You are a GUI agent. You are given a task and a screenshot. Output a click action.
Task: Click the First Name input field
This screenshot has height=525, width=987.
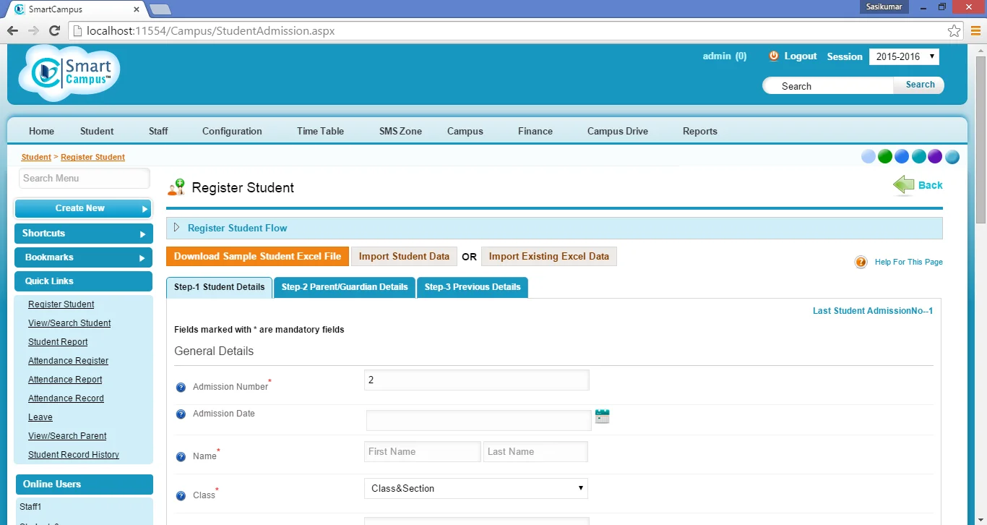(x=423, y=452)
